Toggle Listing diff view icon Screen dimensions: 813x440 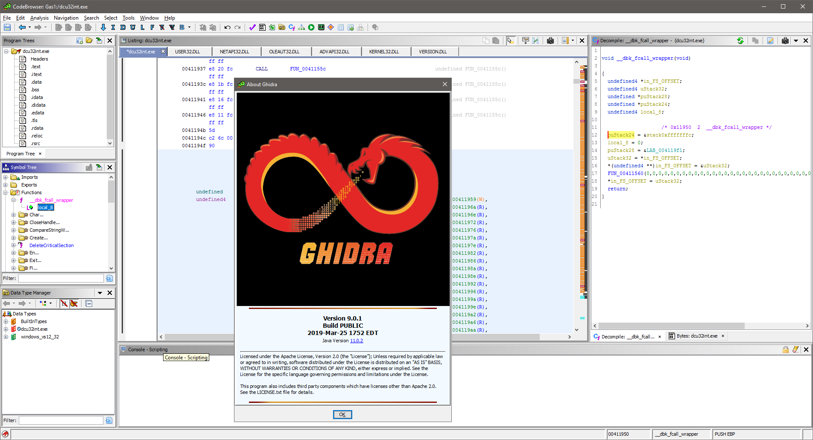535,41
